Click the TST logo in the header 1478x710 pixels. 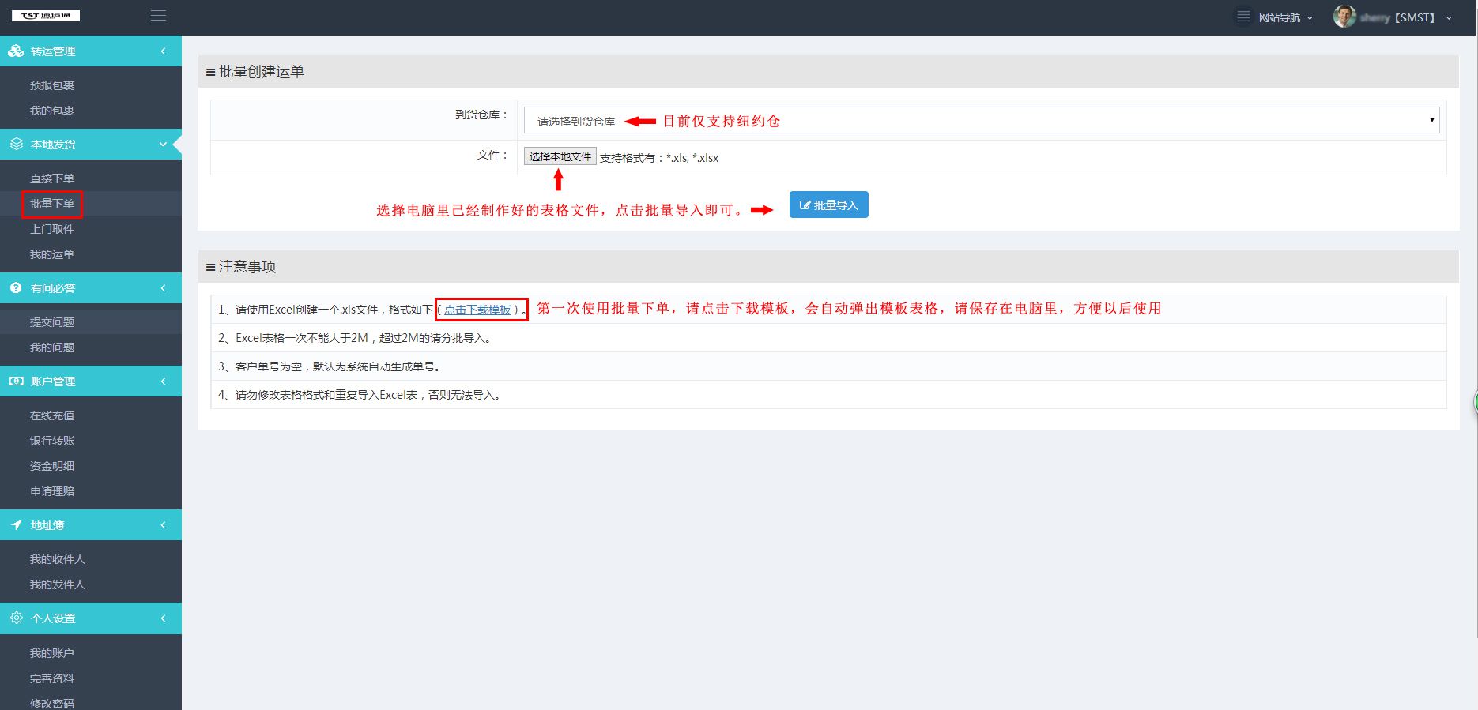tap(46, 16)
